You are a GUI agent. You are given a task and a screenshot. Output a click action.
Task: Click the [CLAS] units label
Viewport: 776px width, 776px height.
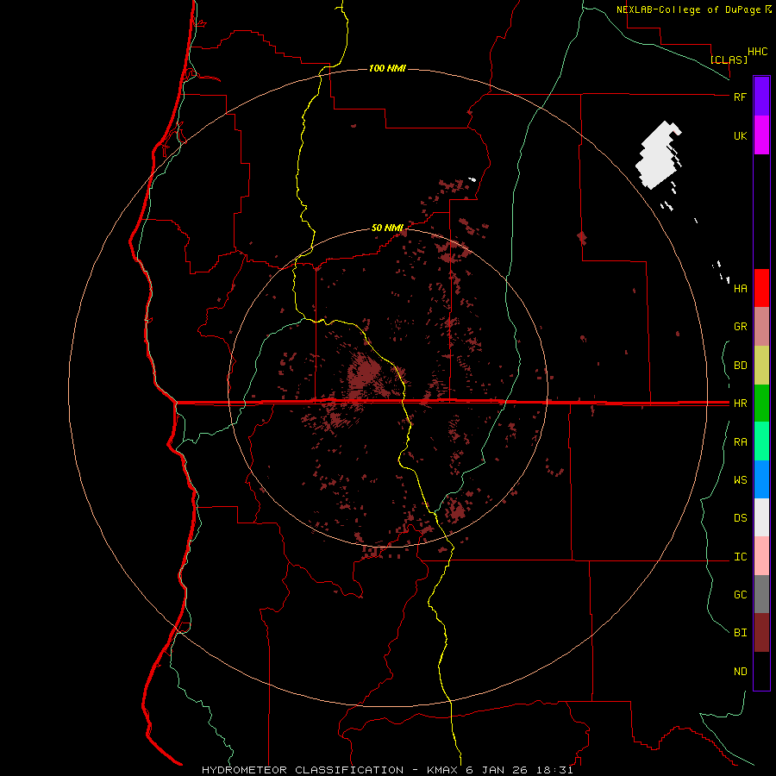point(729,59)
